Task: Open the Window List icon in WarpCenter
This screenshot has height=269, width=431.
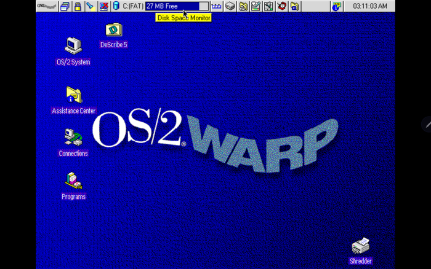Action: point(65,6)
